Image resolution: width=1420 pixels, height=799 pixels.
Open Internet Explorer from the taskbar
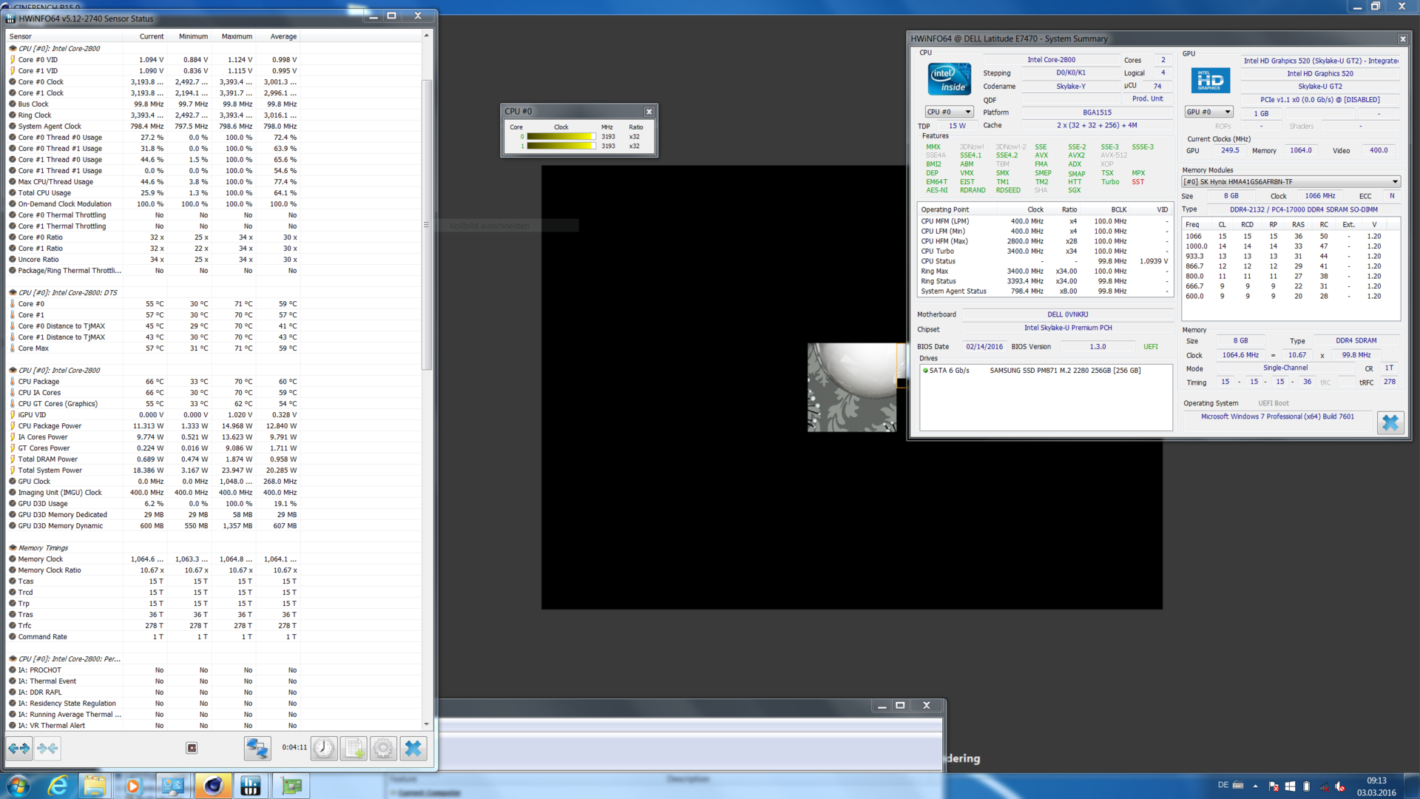[58, 786]
